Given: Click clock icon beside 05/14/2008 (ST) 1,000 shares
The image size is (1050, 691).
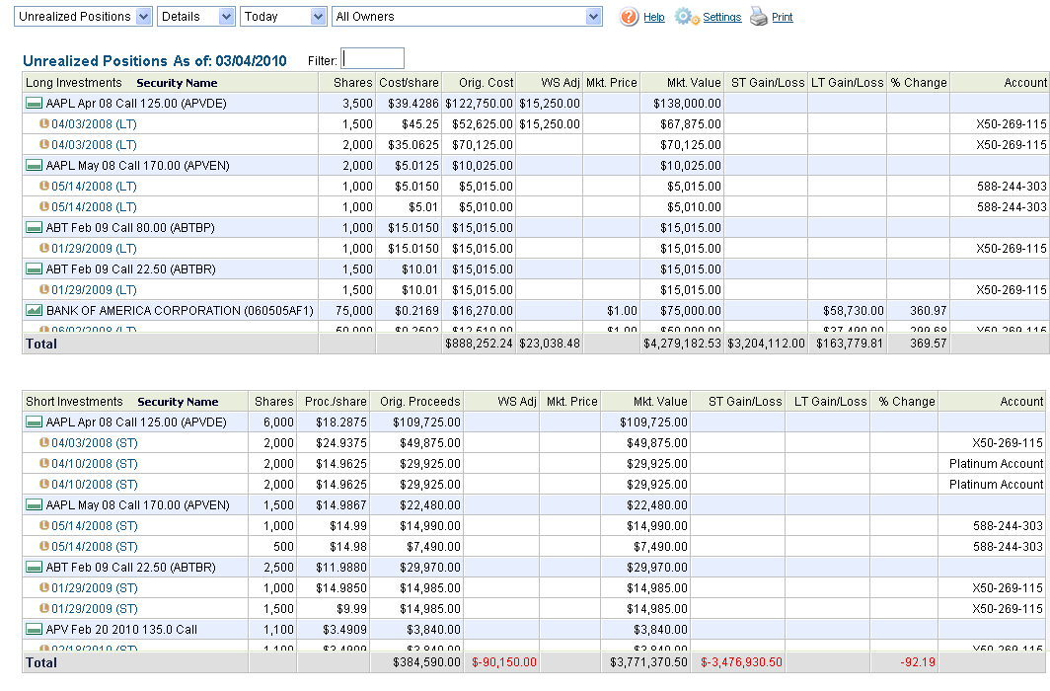Looking at the screenshot, I should [44, 525].
